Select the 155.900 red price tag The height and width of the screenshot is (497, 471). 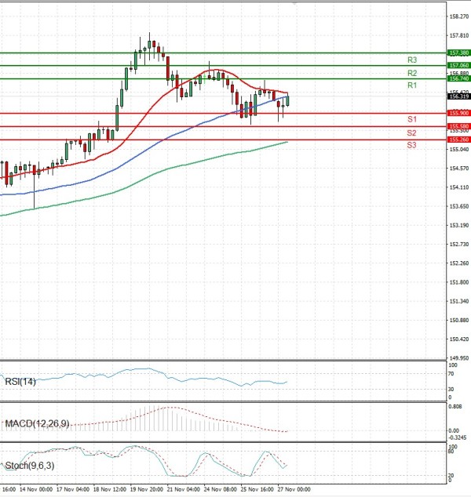click(x=458, y=114)
